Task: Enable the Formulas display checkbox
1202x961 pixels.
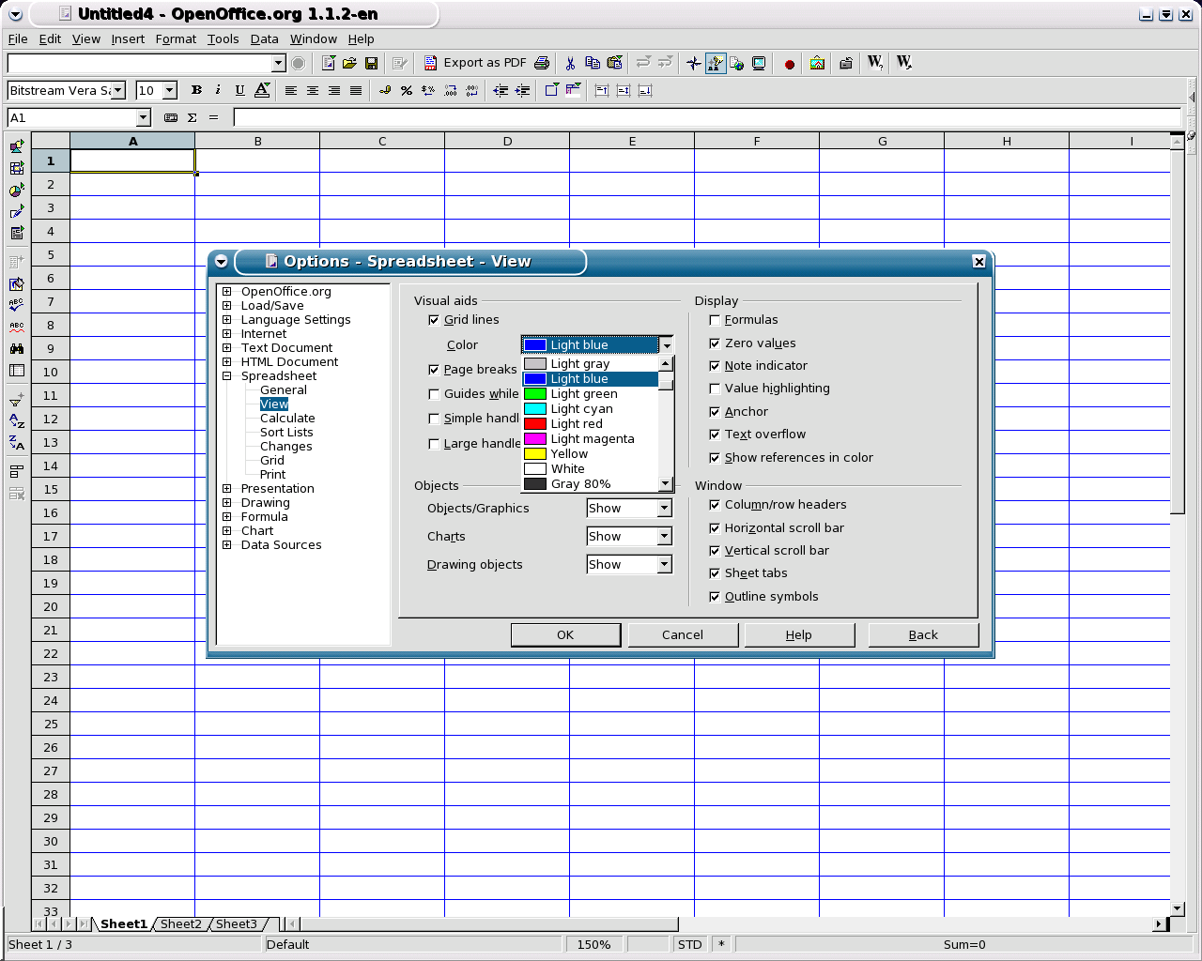Action: point(715,320)
